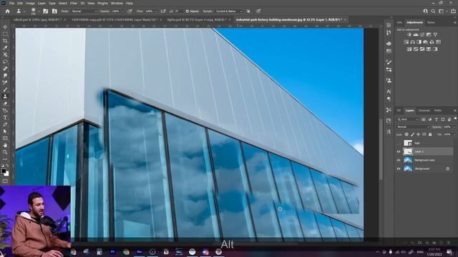Open the layer Fill dropdown
This screenshot has height=257, width=458.
click(x=454, y=134)
